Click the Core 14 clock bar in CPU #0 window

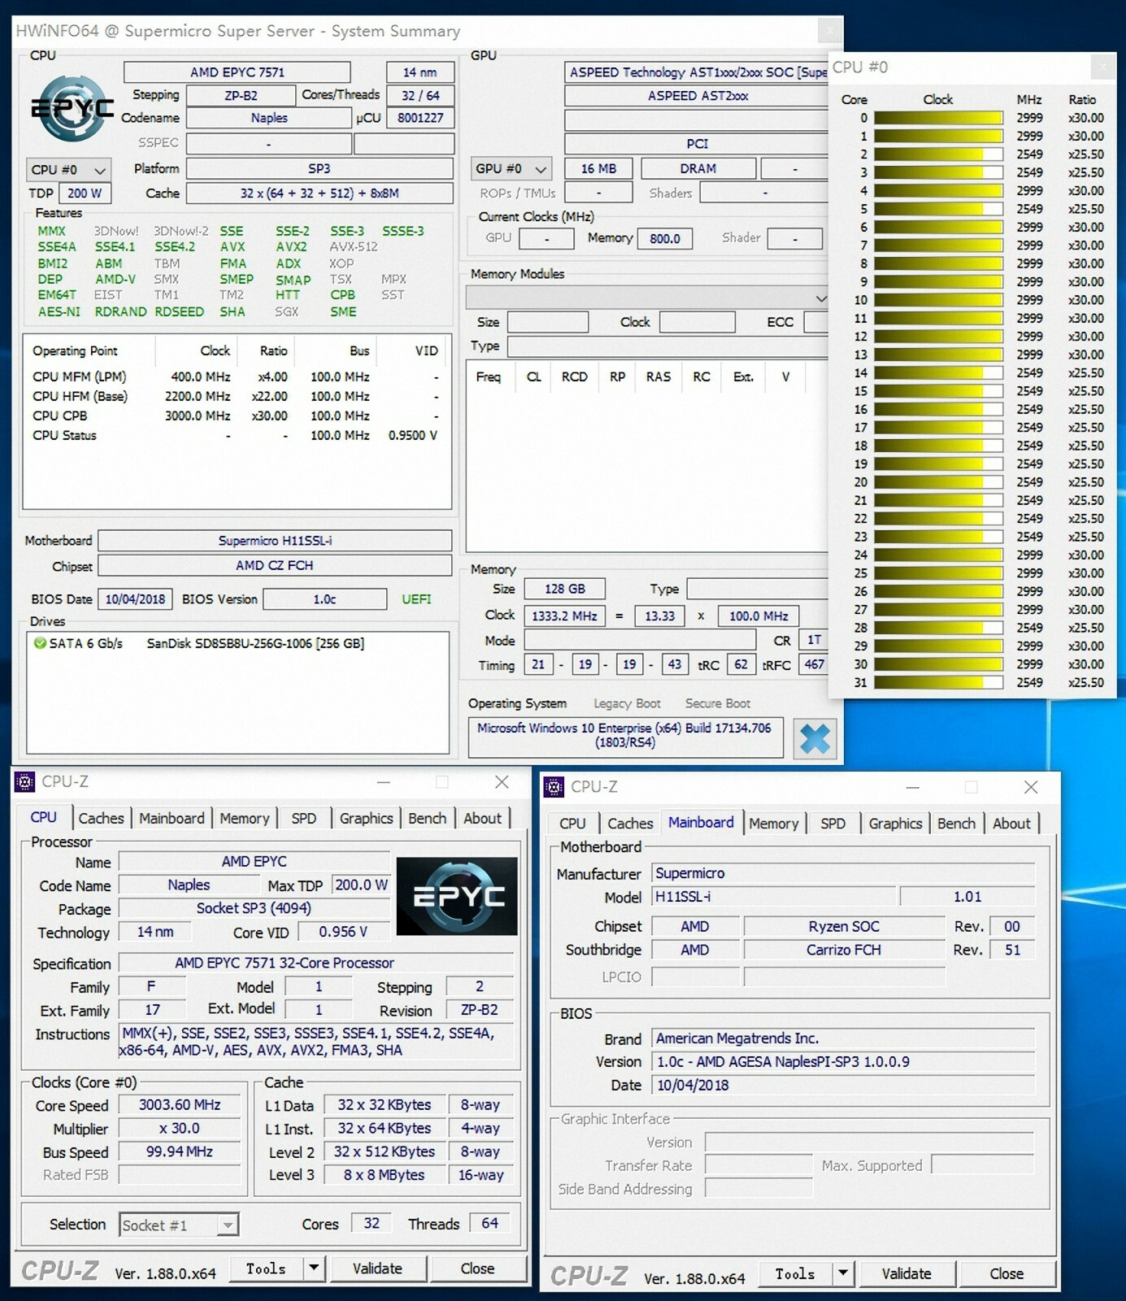938,372
